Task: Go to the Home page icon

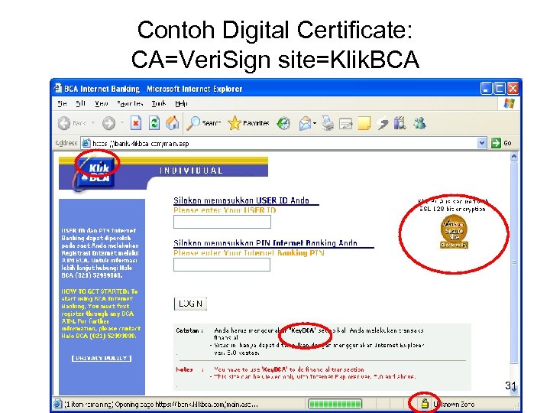Action: (172, 123)
